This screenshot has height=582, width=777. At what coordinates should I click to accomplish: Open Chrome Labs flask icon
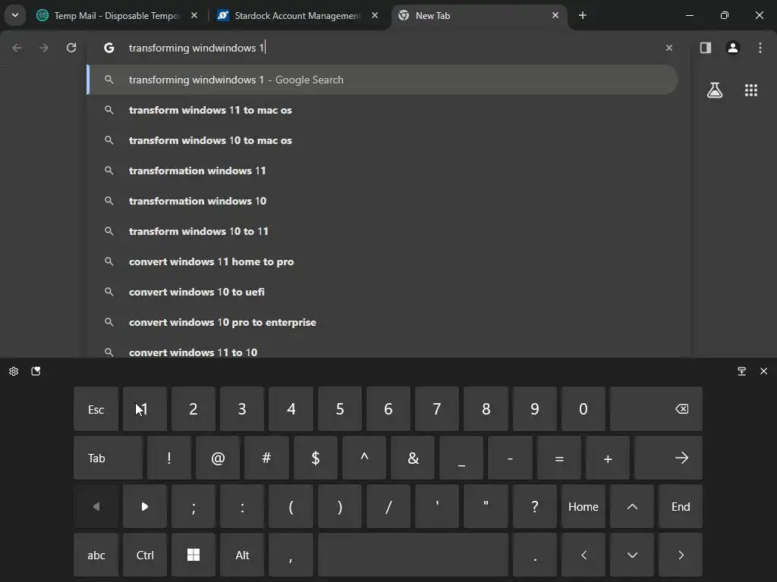pyautogui.click(x=715, y=90)
